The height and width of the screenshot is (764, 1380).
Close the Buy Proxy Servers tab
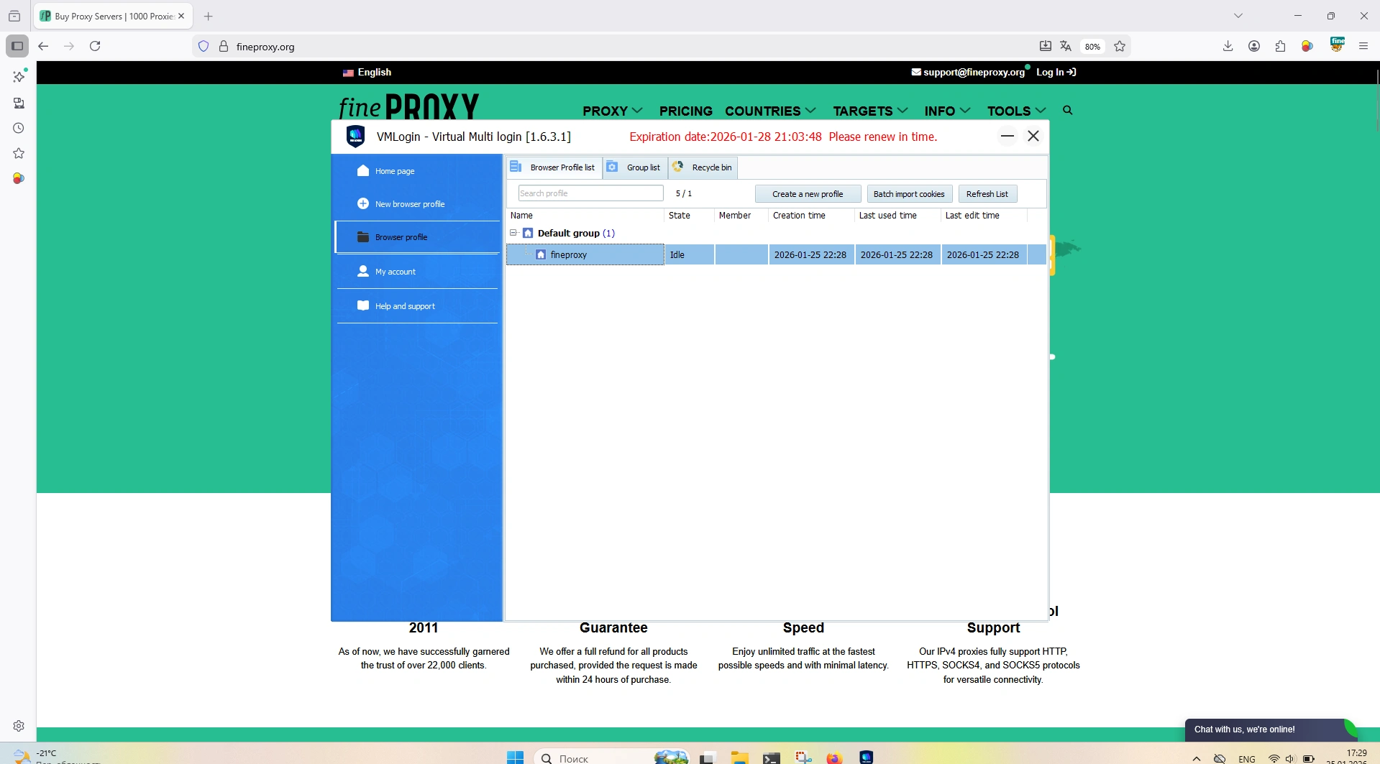point(181,16)
